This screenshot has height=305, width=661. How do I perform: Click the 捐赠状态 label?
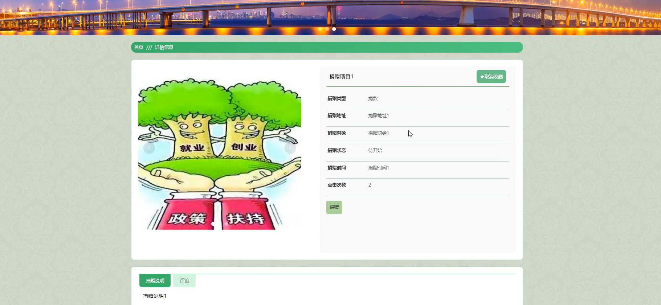pos(336,150)
